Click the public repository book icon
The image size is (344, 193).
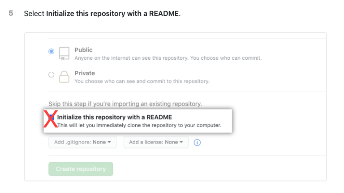(x=64, y=53)
